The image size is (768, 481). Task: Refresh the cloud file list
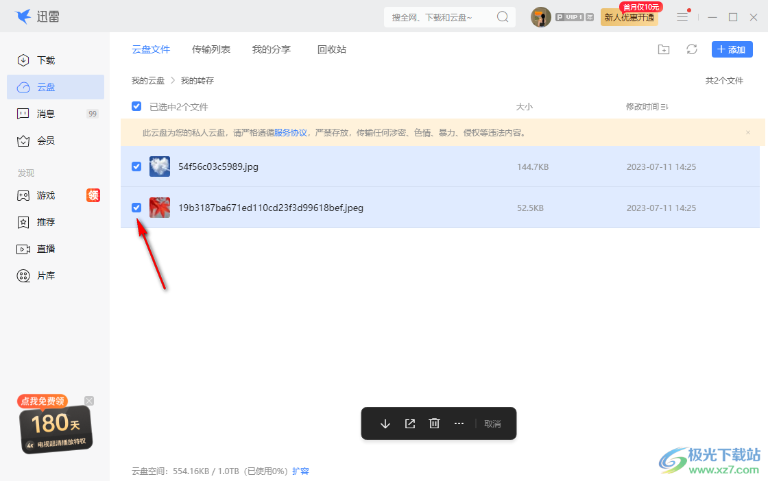[x=692, y=49]
